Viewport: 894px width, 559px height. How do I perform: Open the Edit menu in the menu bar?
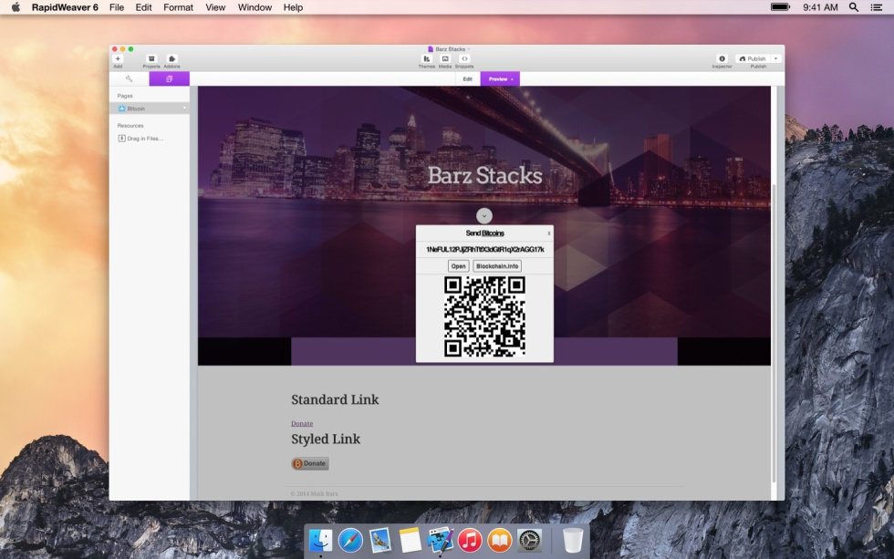tap(144, 7)
